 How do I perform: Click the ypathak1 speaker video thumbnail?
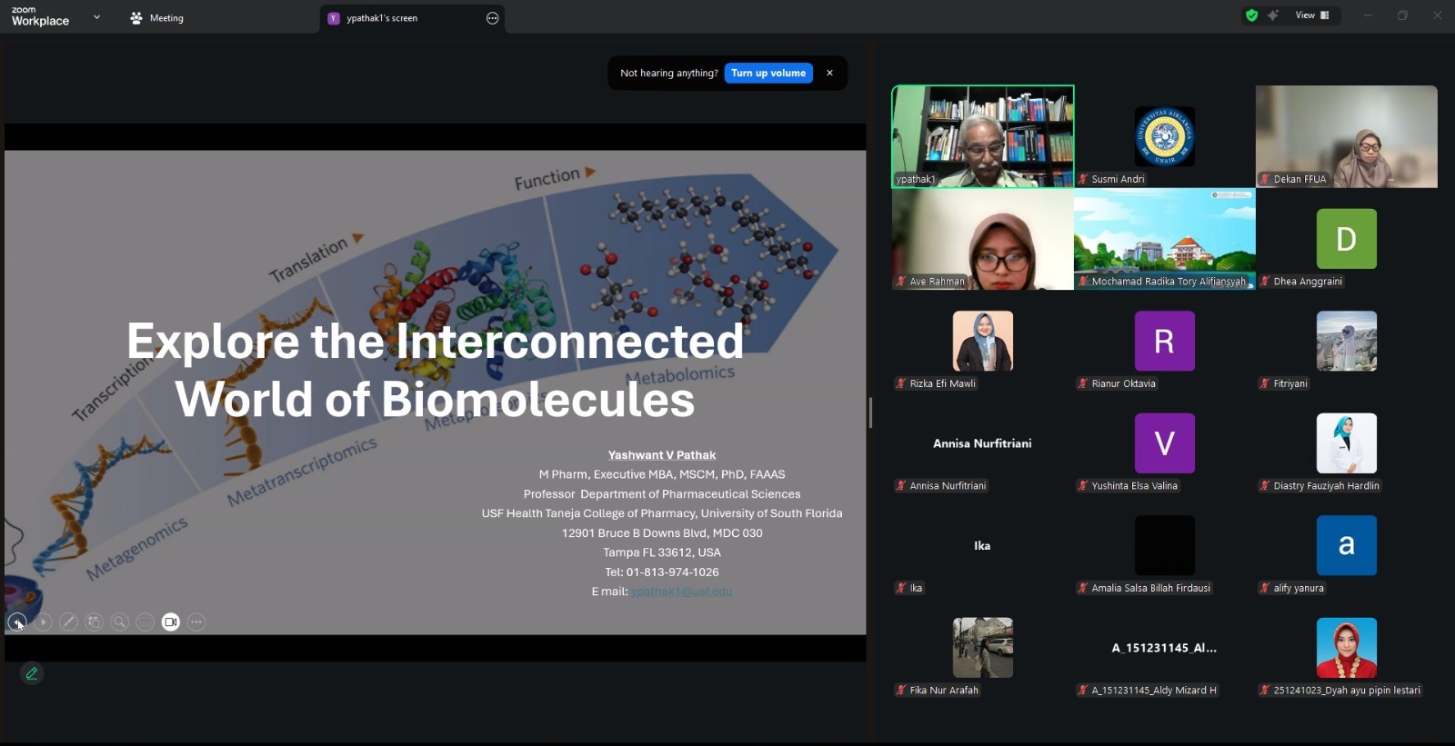[x=982, y=136]
